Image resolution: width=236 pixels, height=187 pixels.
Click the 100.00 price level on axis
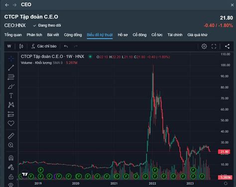pyautogui.click(x=225, y=65)
